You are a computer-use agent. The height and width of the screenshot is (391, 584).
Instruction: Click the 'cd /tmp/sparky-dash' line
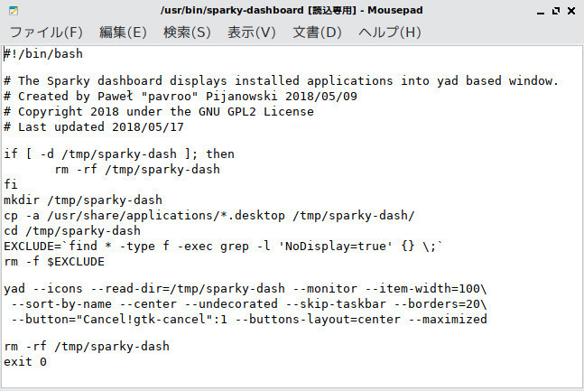click(x=72, y=231)
